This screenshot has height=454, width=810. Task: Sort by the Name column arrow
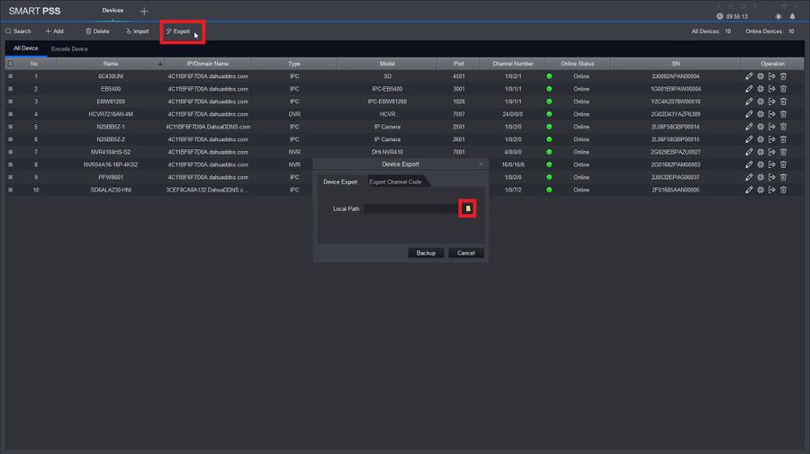click(160, 64)
